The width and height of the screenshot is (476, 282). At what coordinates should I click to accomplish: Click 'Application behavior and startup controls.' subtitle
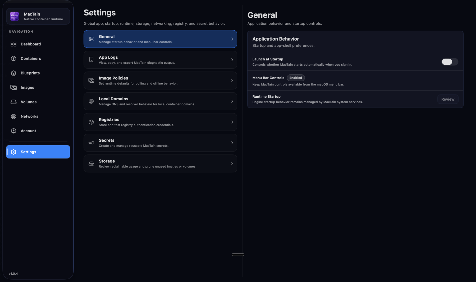[285, 23]
